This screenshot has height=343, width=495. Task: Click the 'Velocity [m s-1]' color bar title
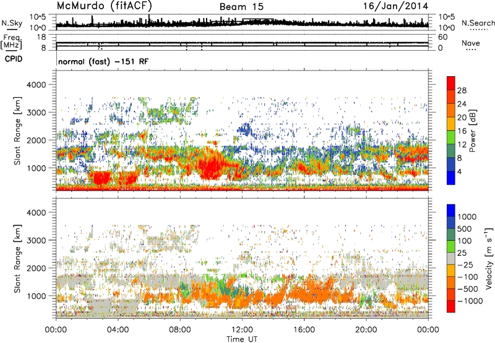(x=488, y=258)
